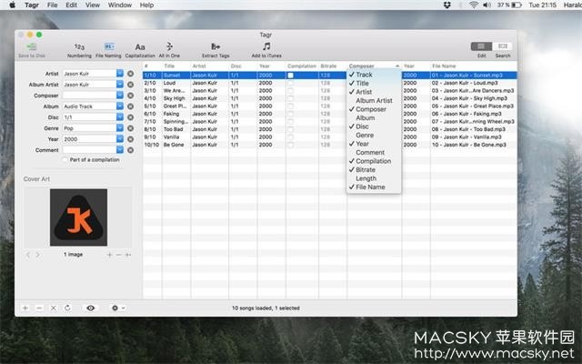Expand the Genre field dropdown
This screenshot has width=582, height=364.
coord(120,127)
